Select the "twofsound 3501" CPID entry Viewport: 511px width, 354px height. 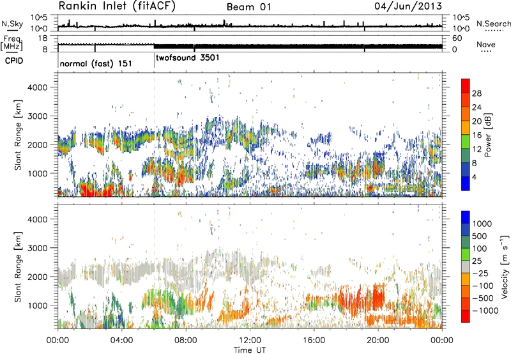click(188, 58)
